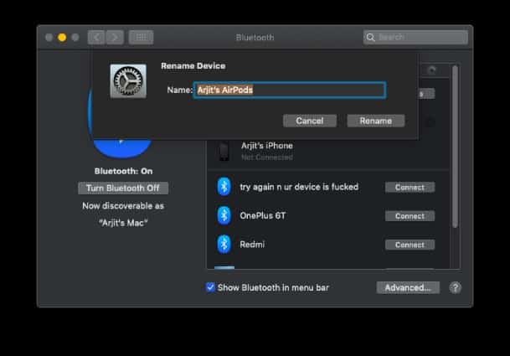Go back with the toolbar back arrow
The width and height of the screenshot is (510, 356).
(x=96, y=38)
